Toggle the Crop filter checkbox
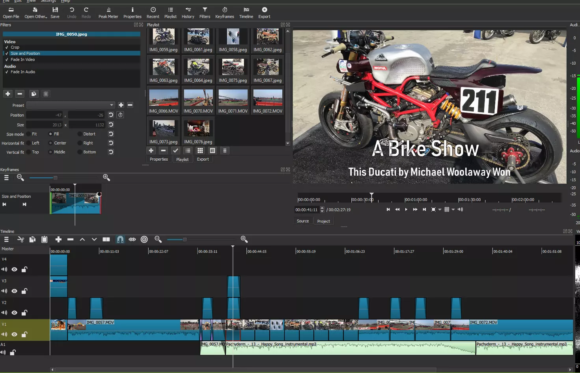 pos(7,47)
